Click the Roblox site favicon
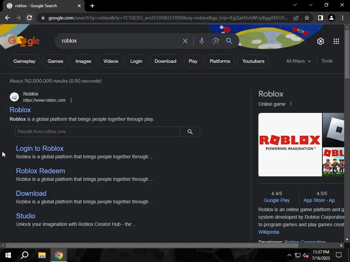This screenshot has width=350, height=262. pyautogui.click(x=14, y=97)
